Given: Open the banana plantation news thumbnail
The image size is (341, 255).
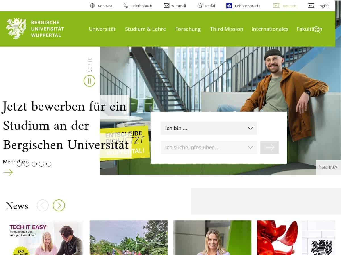Looking at the screenshot, I should [x=128, y=238].
